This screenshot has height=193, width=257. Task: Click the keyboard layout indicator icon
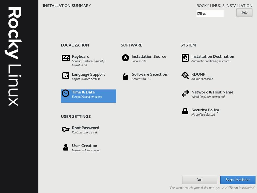[200, 14]
